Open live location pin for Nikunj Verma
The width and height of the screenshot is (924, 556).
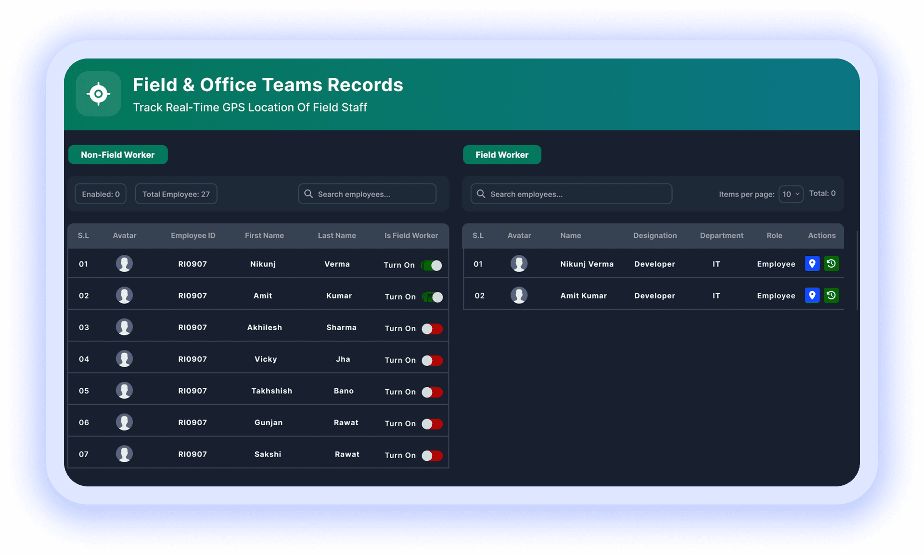click(812, 263)
